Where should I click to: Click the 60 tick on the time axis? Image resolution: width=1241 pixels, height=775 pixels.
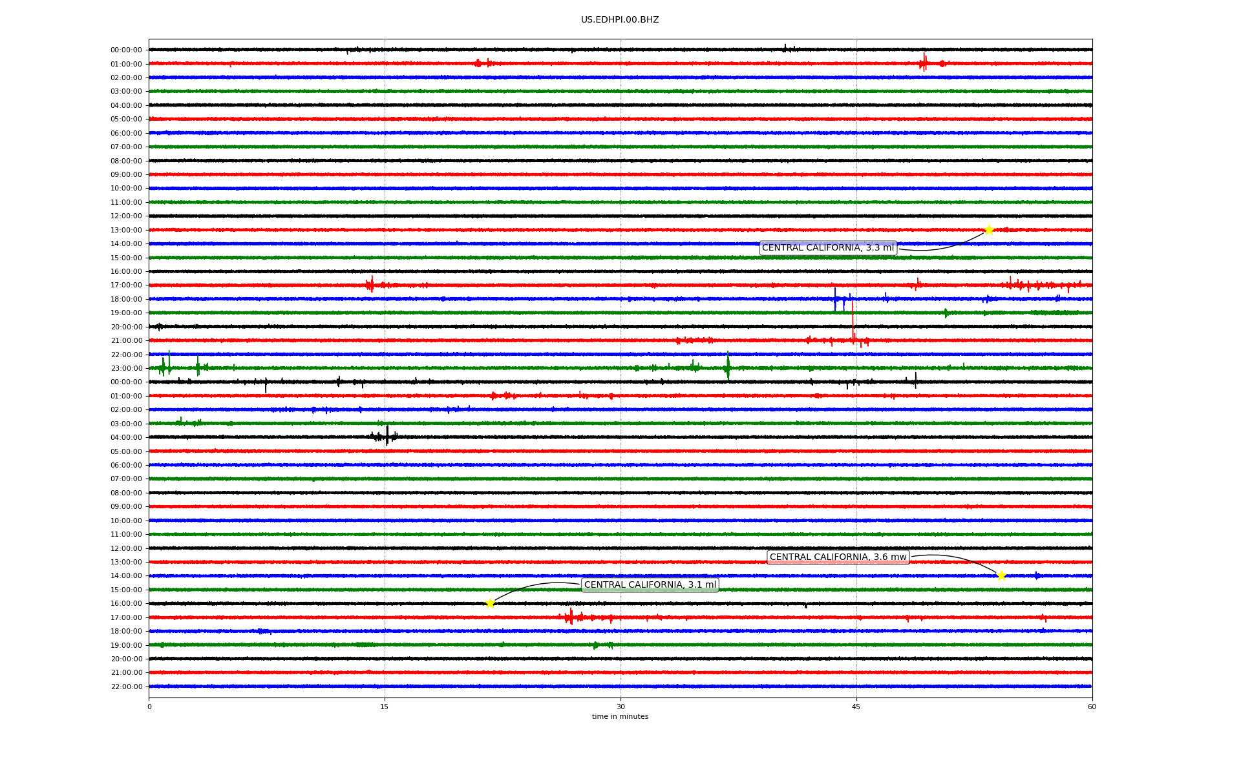click(x=1092, y=707)
